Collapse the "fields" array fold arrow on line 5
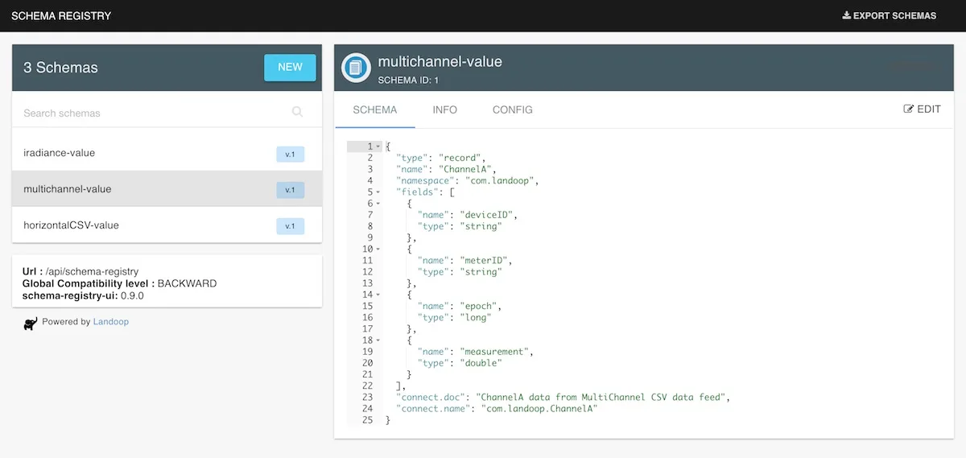Image resolution: width=966 pixels, height=458 pixels. point(378,192)
